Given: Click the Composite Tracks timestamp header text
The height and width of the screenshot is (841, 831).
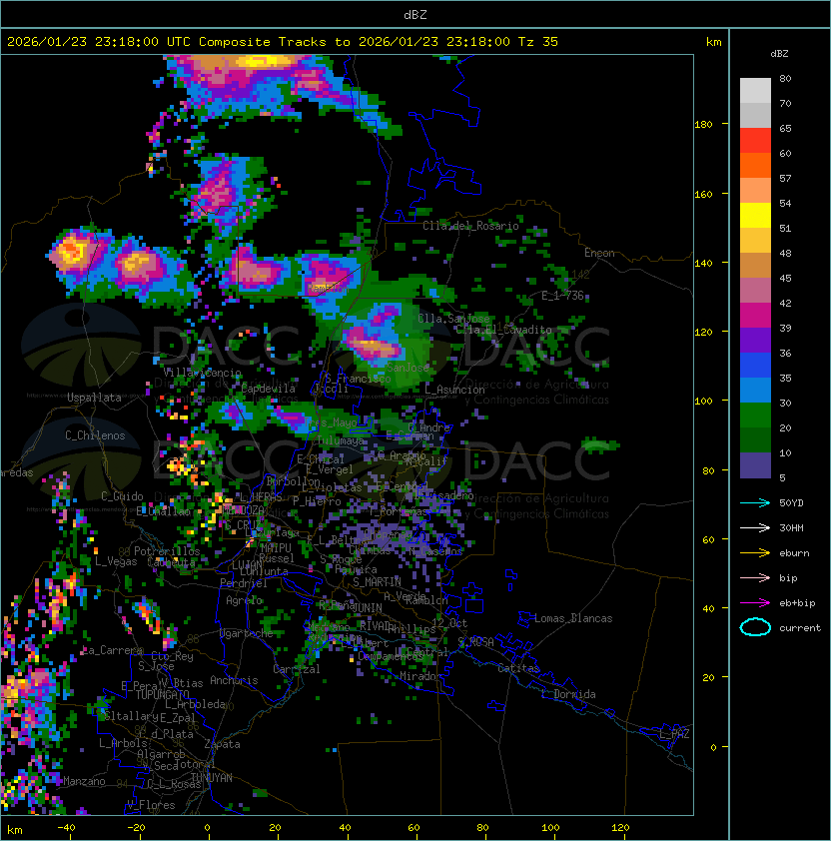Looking at the screenshot, I should pyautogui.click(x=283, y=42).
